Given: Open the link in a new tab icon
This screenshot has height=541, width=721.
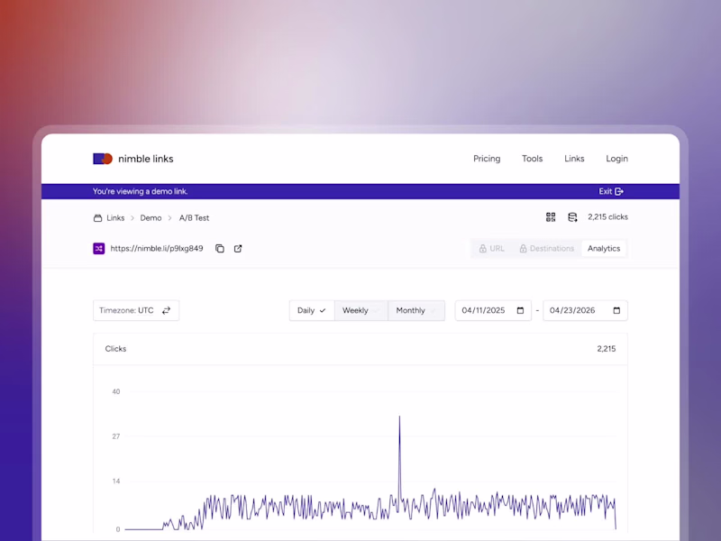Looking at the screenshot, I should [236, 248].
